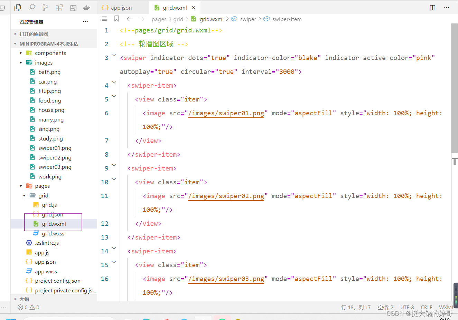Click the warnings triangle in status bar

coord(34,307)
